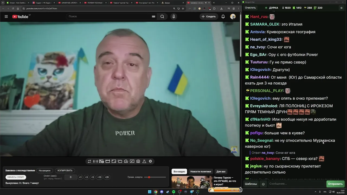347x195 pixels.
Task: Open the on-screen keyboard in search box
Action: pyautogui.click(x=153, y=17)
